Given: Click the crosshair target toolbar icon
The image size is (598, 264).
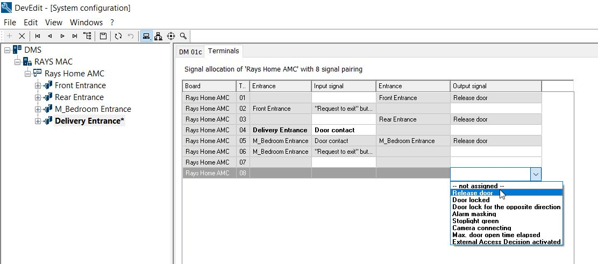Looking at the screenshot, I should point(171,36).
